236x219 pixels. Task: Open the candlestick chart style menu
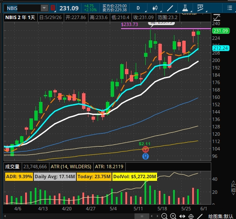point(155,8)
